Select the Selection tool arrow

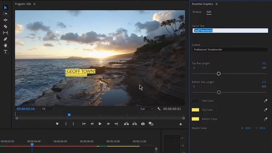[x=6, y=8]
